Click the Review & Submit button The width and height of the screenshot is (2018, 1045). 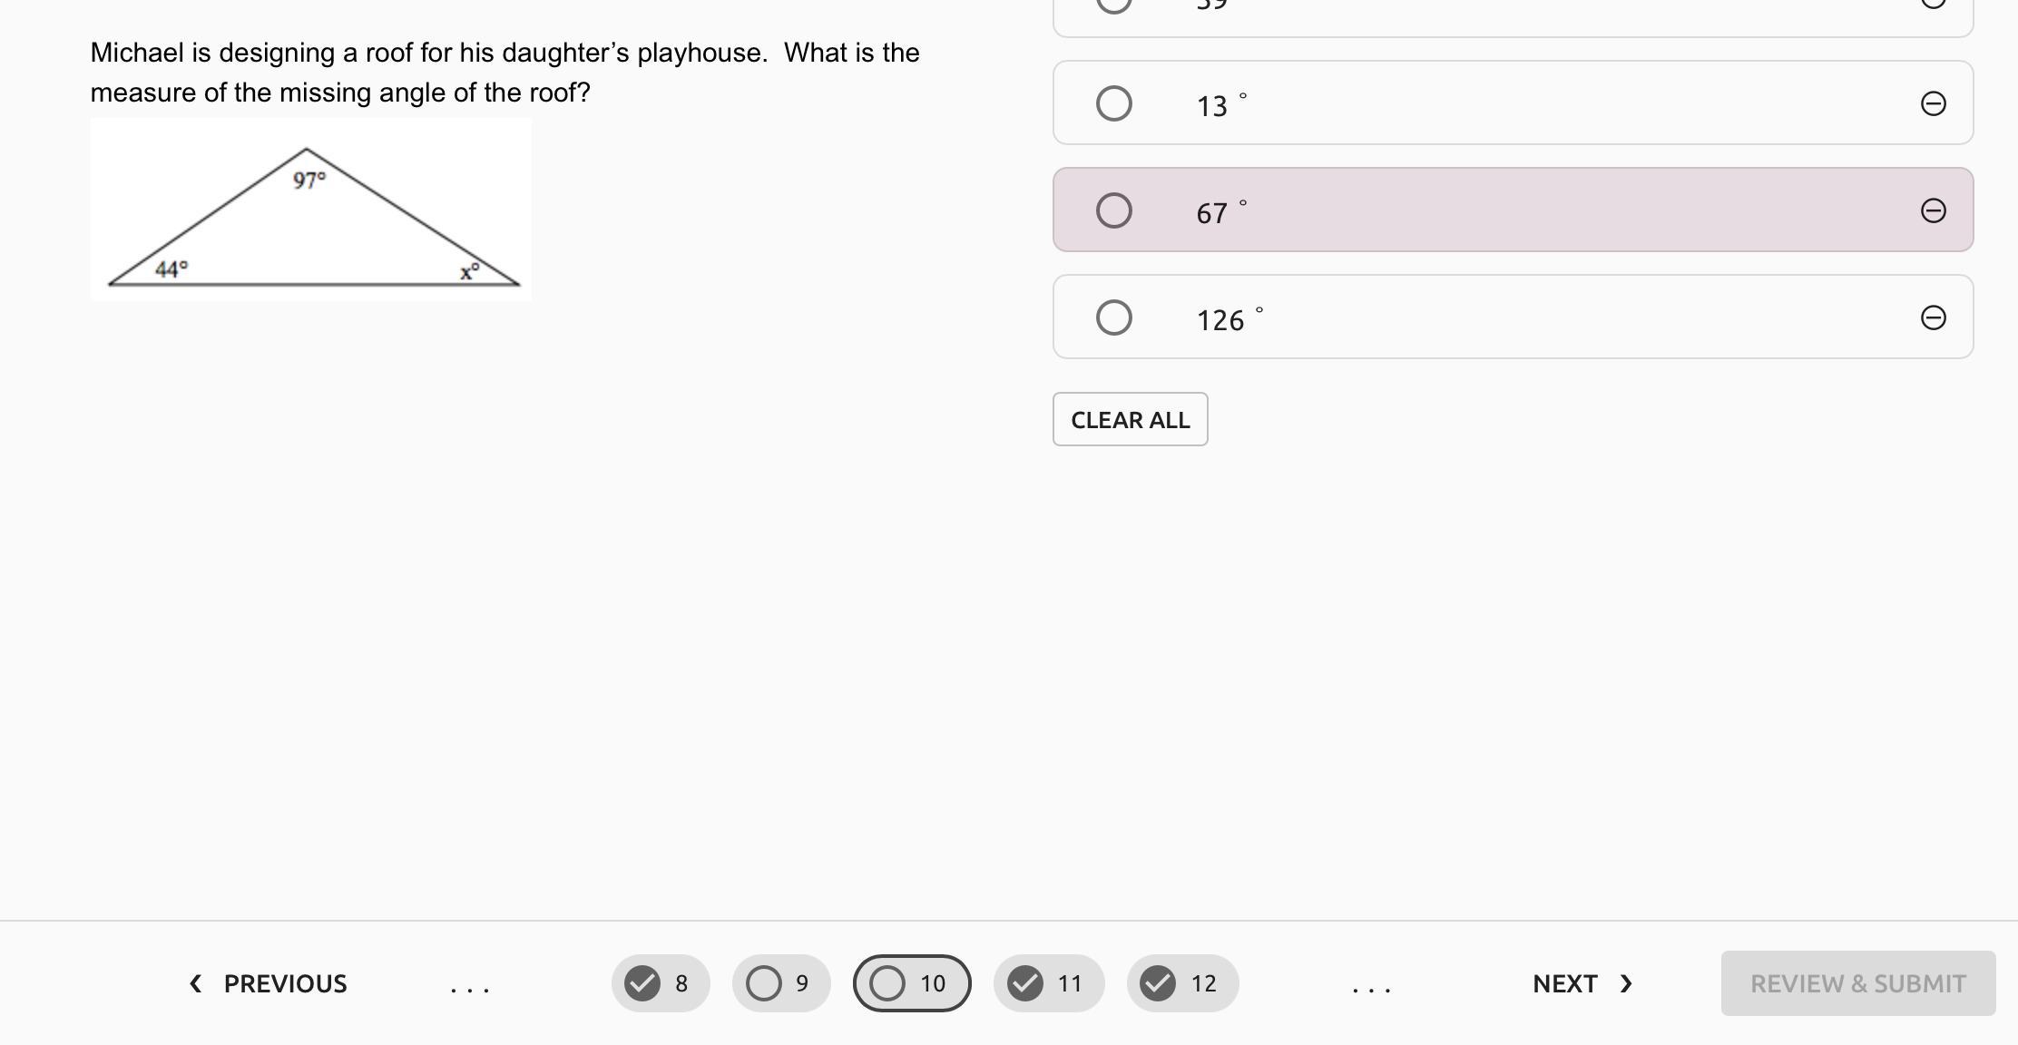click(x=1857, y=983)
